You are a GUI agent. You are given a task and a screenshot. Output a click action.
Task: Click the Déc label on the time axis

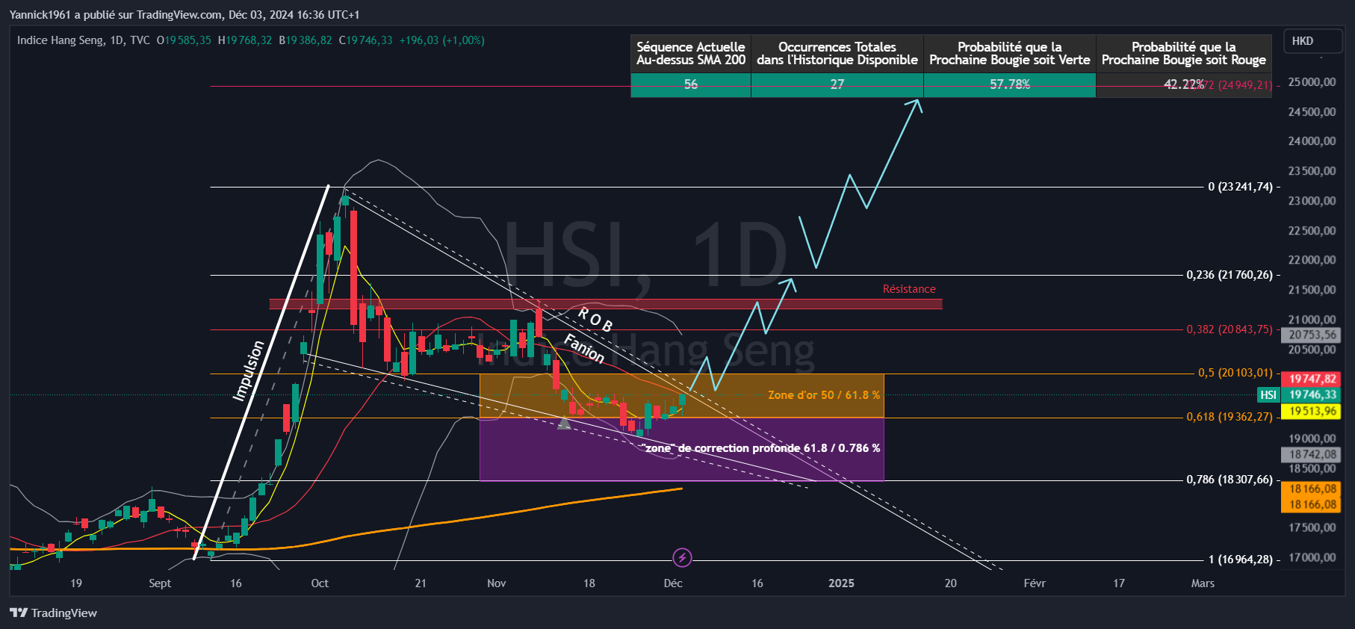coord(673,583)
